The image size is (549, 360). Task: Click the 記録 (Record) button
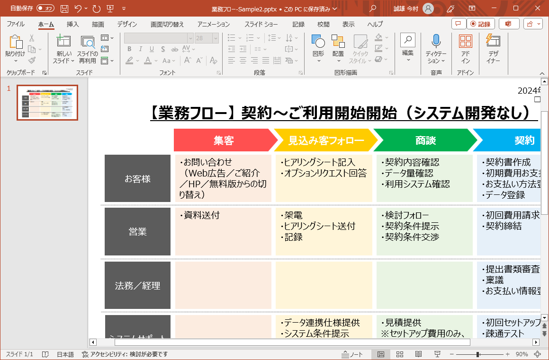point(481,23)
